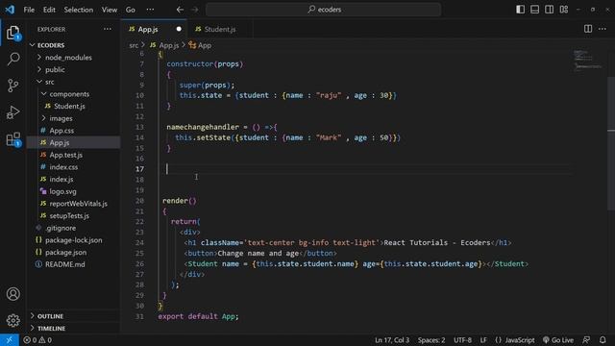The height and width of the screenshot is (346, 615).
Task: Click the ecoders command center search box
Action: (324, 10)
